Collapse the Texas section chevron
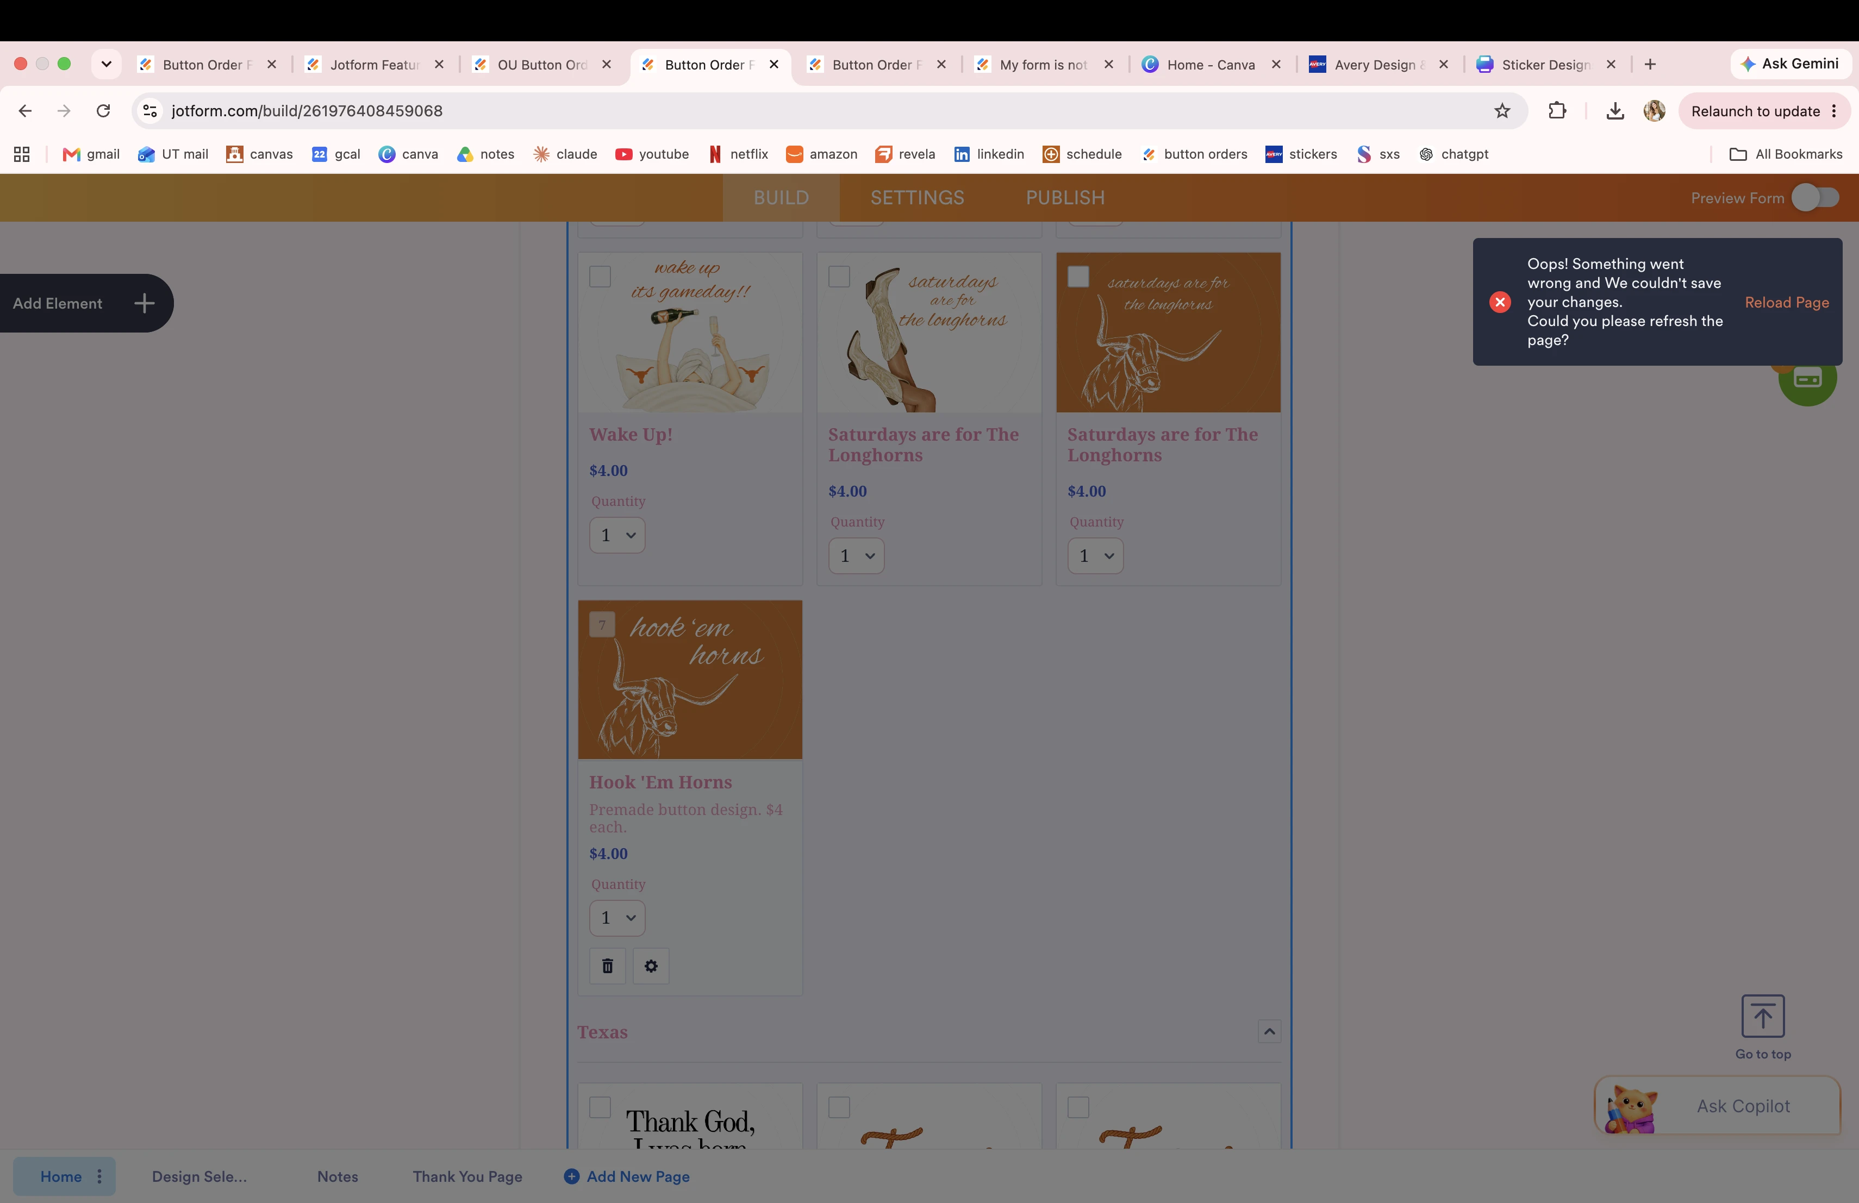This screenshot has width=1859, height=1203. [1269, 1031]
